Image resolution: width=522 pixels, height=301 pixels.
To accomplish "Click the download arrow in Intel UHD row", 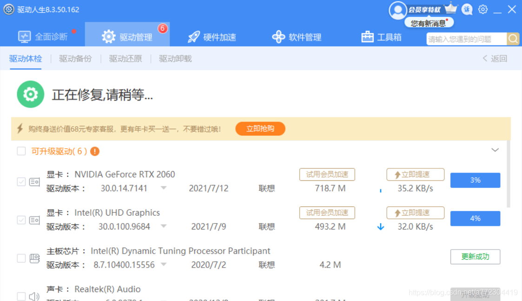I will (381, 227).
